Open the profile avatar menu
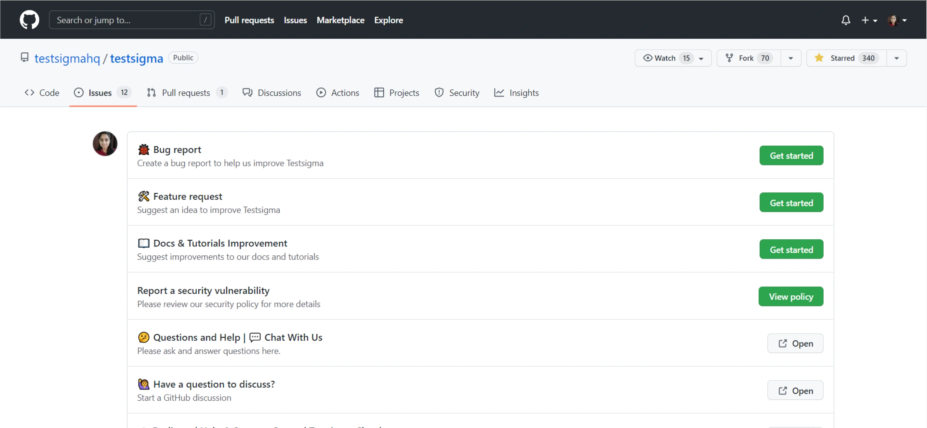Screen dimensions: 927x428 click(896, 20)
